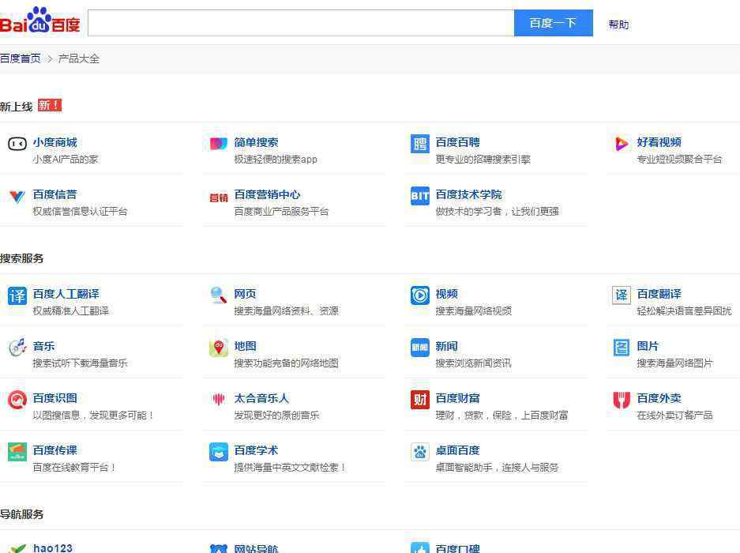Image resolution: width=740 pixels, height=553 pixels.
Task: Open the 百度信誉 link
Action: 54,194
